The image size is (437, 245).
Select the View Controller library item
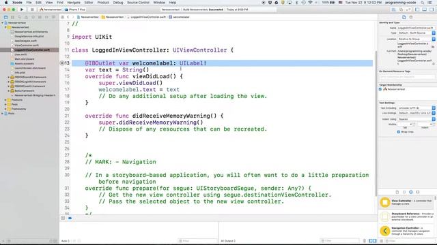click(406, 202)
